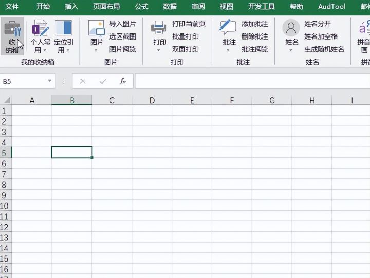Open the Name Box dropdown arrow

click(x=49, y=81)
